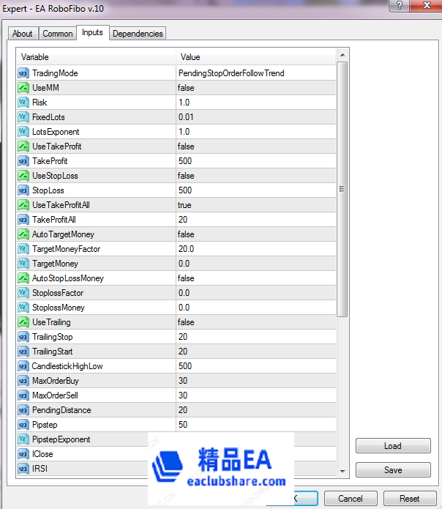Click the icon next to CandlestickHighLow
The image size is (442, 509).
point(23,366)
